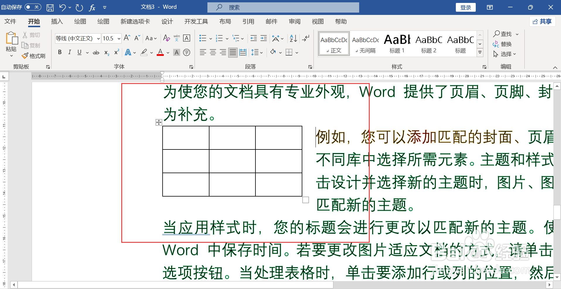Click the enclosed character 字 icon
This screenshot has height=289, width=561.
click(x=187, y=52)
